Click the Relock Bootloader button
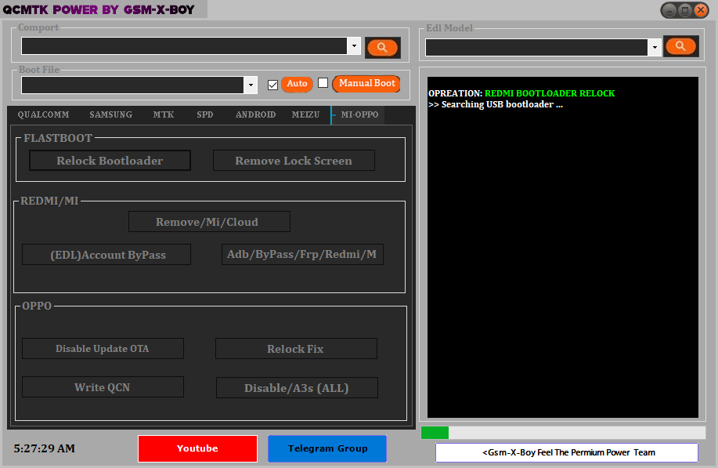 110,160
